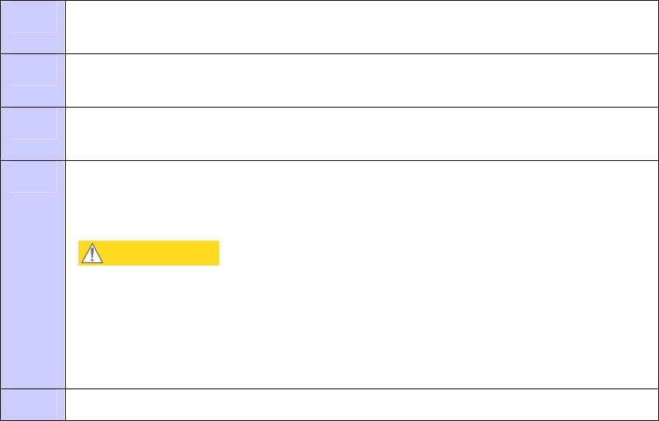Click the lavender strip below second row's outlined box
The height and width of the screenshot is (421, 659).
[x=33, y=96]
